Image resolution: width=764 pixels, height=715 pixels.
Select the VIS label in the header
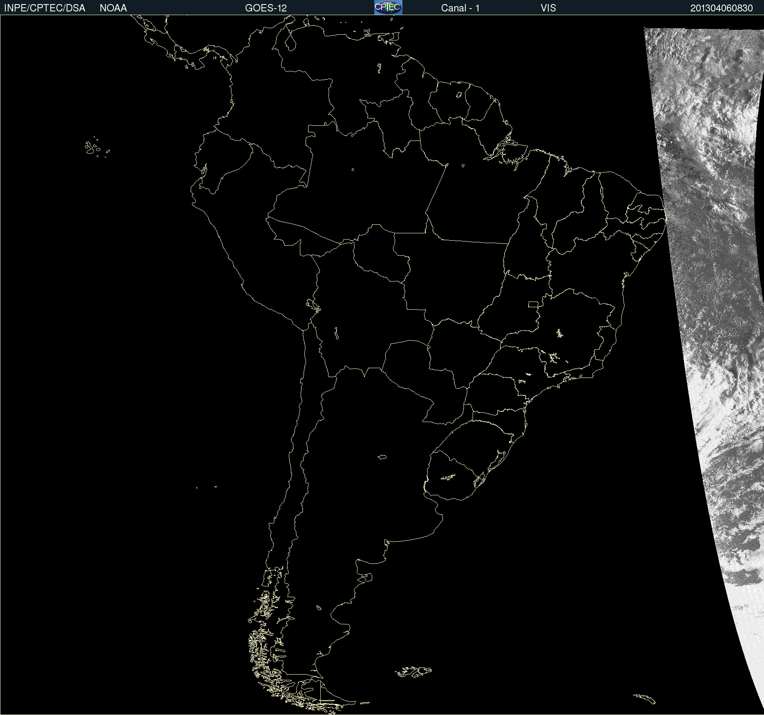(x=548, y=8)
